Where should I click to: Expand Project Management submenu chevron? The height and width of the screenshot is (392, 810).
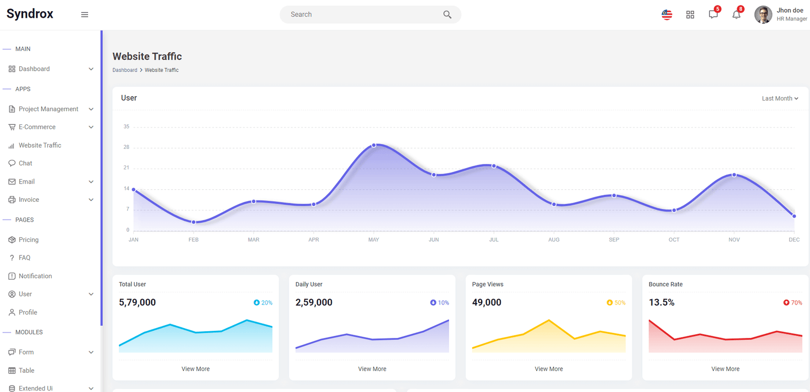click(91, 109)
